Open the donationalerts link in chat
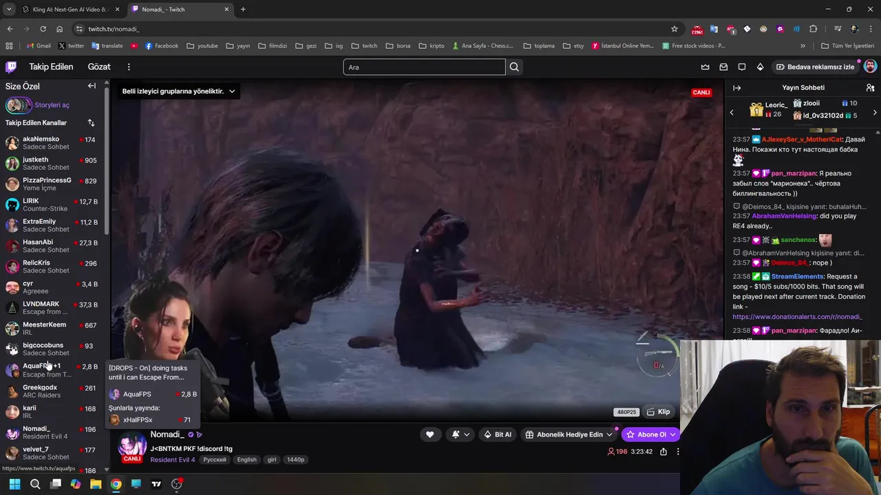 [x=797, y=317]
